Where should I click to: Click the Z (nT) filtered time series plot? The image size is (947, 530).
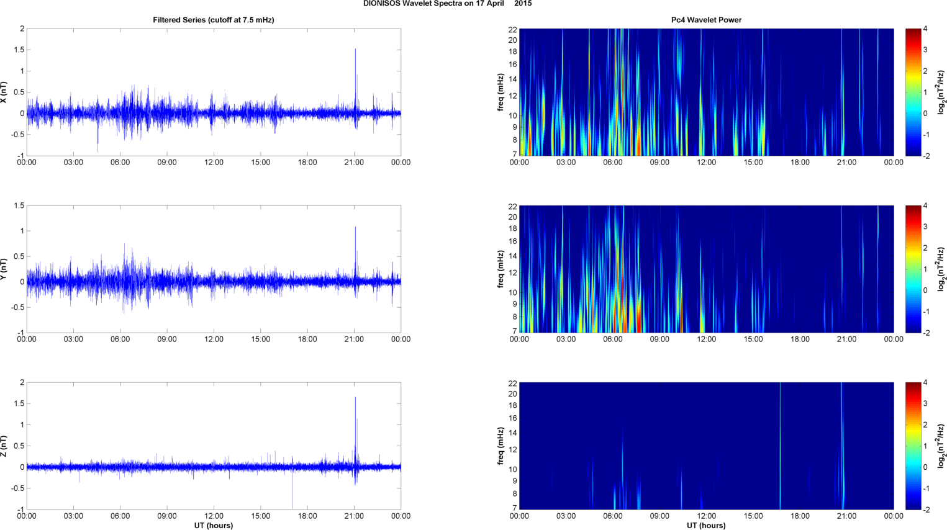click(x=214, y=446)
